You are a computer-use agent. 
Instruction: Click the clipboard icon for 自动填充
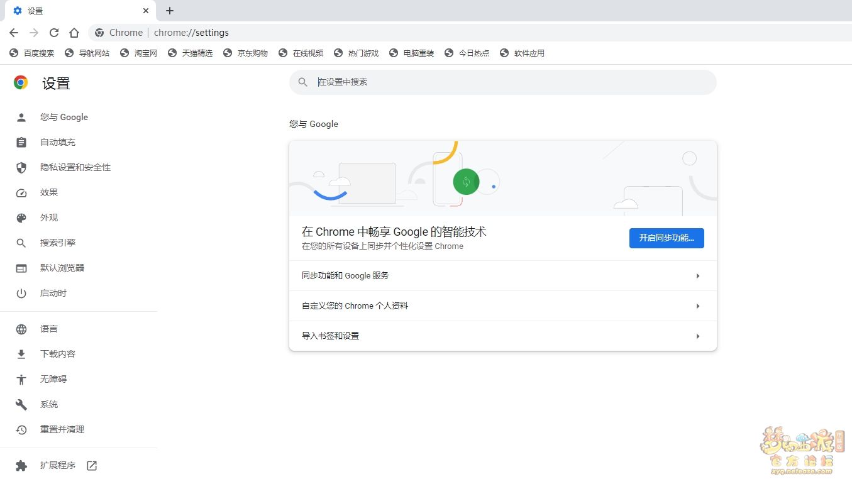(x=21, y=142)
